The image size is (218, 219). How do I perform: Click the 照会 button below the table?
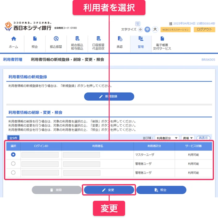point(161,190)
